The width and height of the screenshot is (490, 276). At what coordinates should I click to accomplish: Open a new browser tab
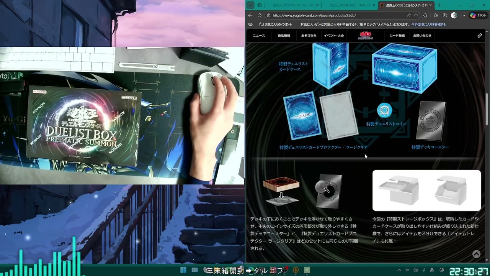pyautogui.click(x=439, y=5)
